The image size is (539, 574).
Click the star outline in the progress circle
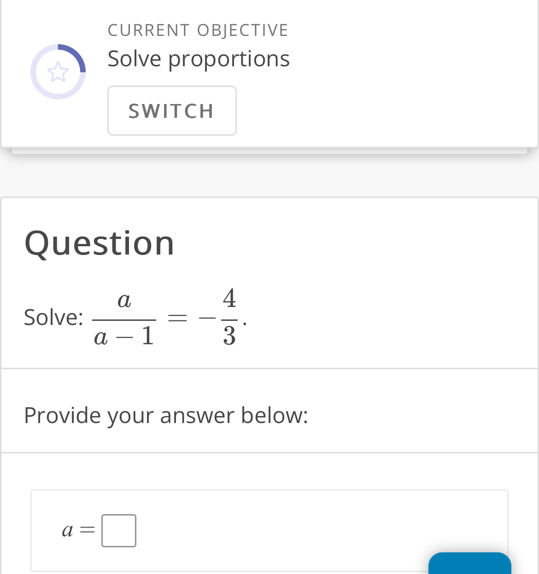point(58,72)
